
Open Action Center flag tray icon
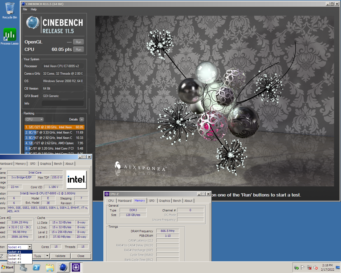(x=303, y=267)
